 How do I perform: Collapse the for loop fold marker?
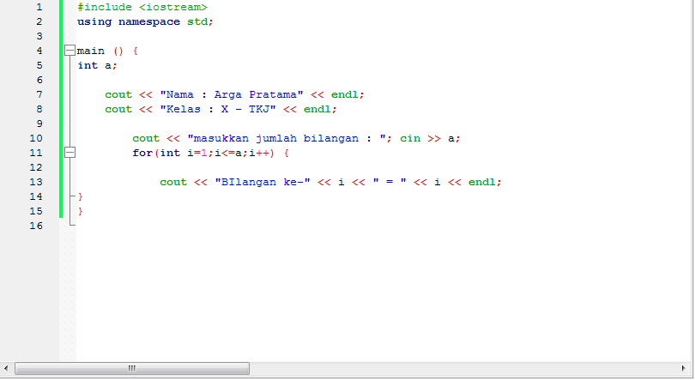pos(69,153)
